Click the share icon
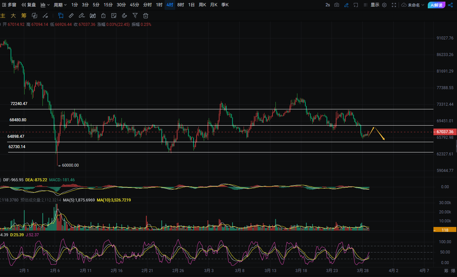Image resolution: width=457 pixels, height=277 pixels. (450, 5)
